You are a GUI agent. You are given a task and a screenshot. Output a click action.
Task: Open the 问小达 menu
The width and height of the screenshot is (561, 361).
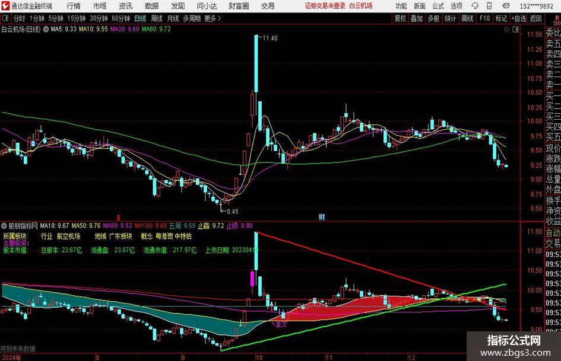(x=207, y=6)
